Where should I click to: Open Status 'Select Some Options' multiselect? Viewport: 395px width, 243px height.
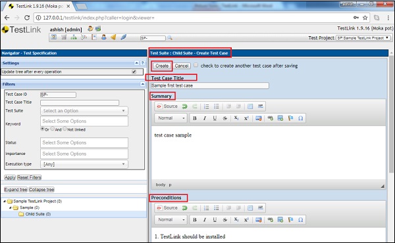click(x=84, y=143)
